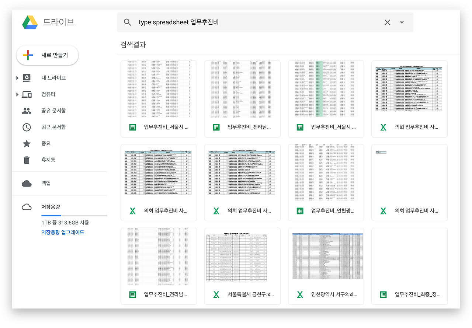Open 최근 문서함 via its clock icon
472x328 pixels.
27,127
